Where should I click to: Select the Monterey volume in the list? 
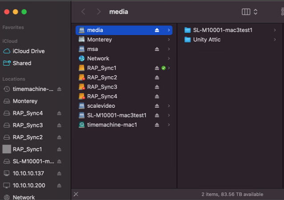pos(124,39)
